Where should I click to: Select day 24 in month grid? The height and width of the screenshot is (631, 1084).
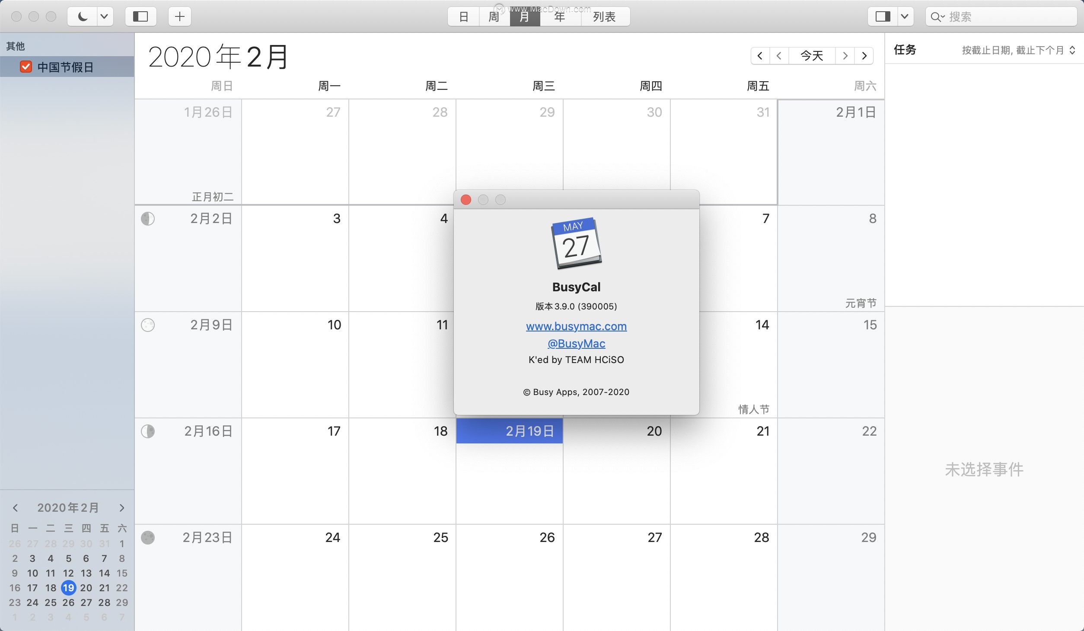[x=295, y=577]
